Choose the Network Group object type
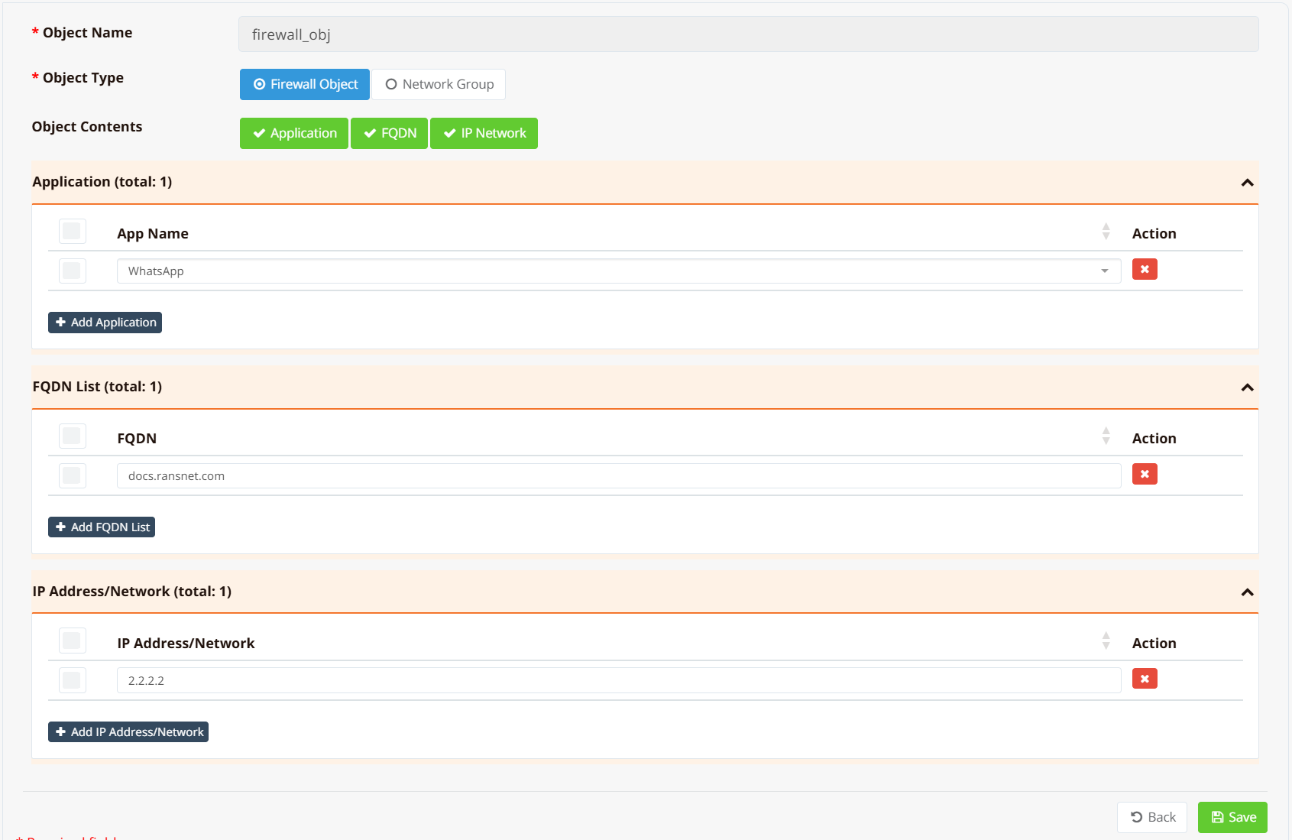1292x840 pixels. (x=439, y=85)
